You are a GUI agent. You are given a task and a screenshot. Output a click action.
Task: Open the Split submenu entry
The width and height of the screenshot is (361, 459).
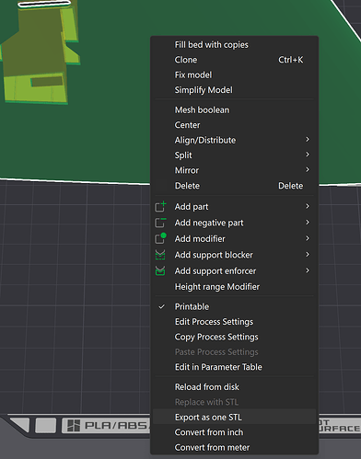[235, 155]
